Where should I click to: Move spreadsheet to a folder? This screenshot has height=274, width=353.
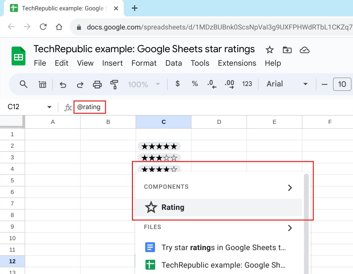tap(287, 49)
